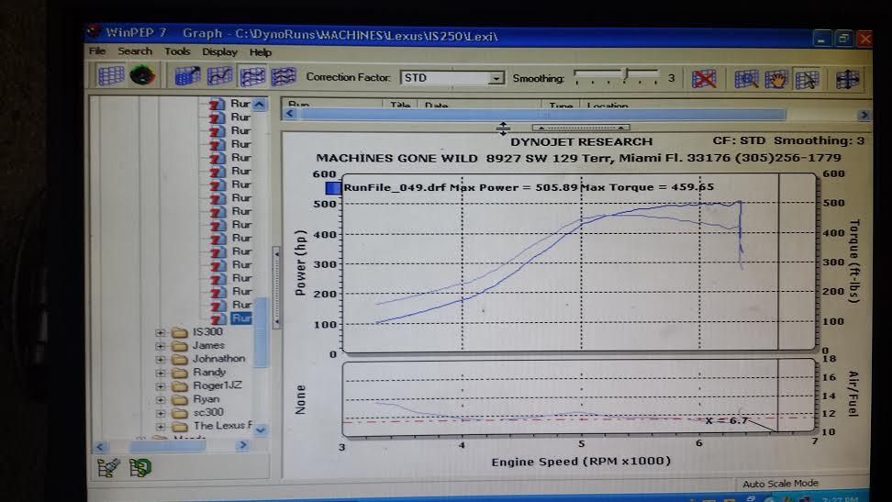The height and width of the screenshot is (502, 892).
Task: Expand the Randy folder plus box
Action: click(161, 374)
